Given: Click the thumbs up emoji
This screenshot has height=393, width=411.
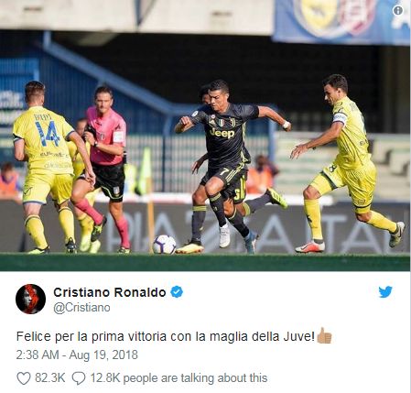Looking at the screenshot, I should tap(324, 335).
